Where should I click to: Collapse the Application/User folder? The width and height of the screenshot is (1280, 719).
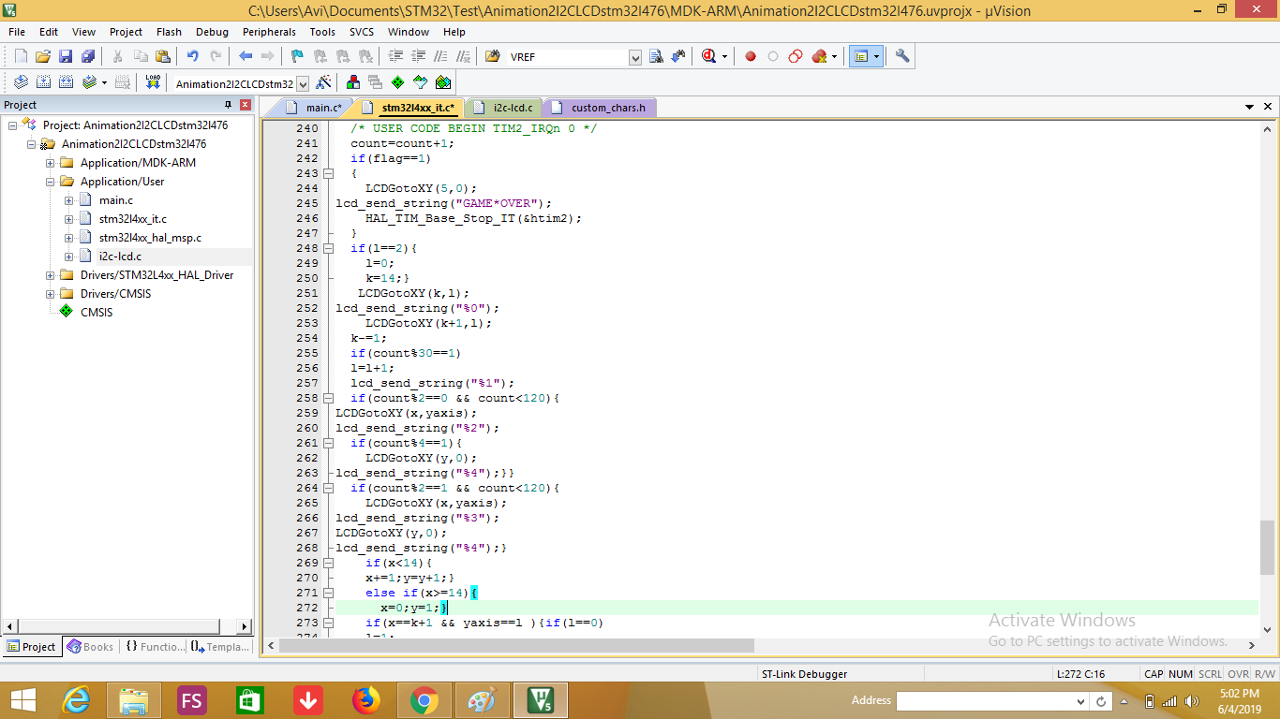[51, 182]
